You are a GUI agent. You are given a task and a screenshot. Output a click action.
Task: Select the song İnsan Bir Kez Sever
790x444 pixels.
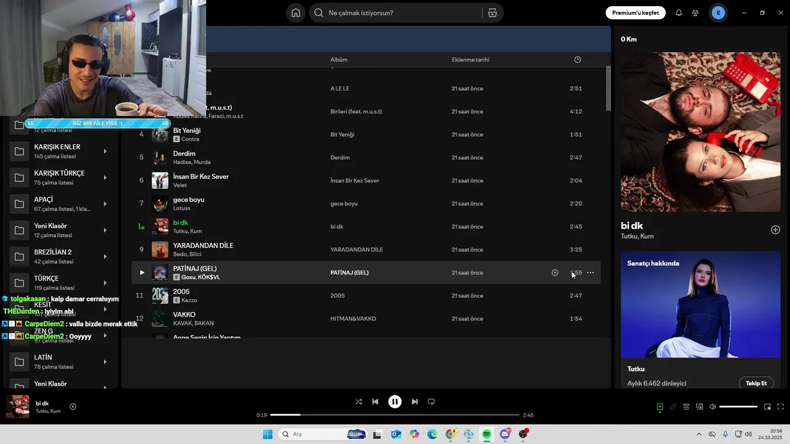pyautogui.click(x=201, y=176)
